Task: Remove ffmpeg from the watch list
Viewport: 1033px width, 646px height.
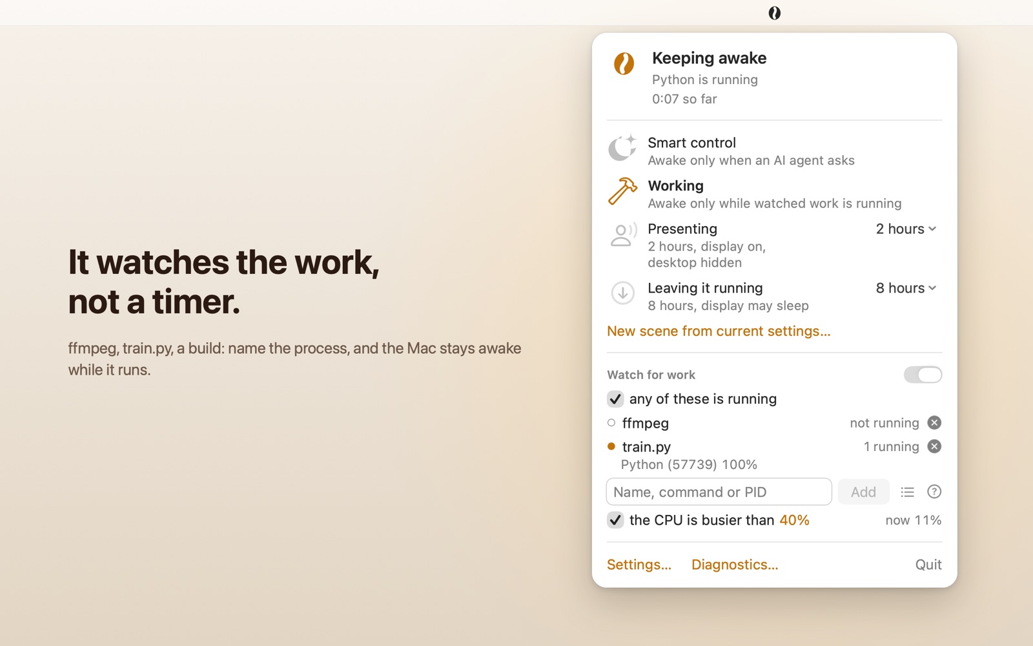Action: [934, 422]
